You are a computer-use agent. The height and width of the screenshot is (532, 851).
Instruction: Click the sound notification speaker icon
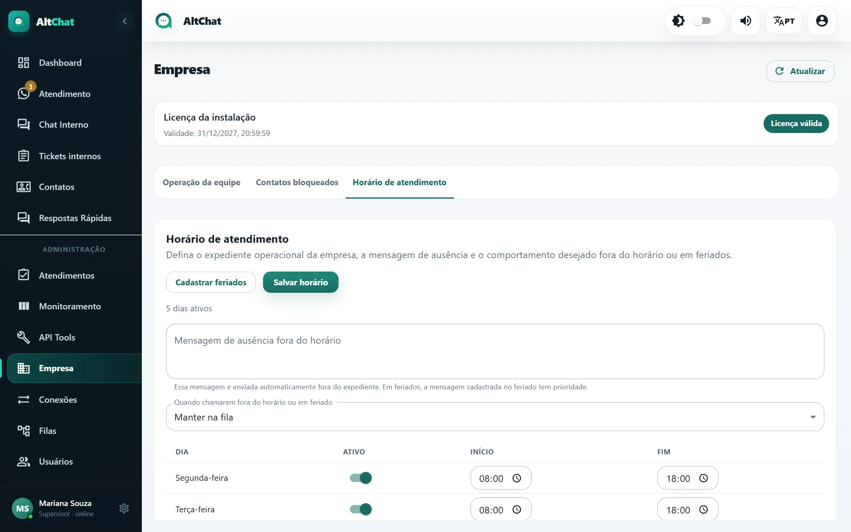coord(745,21)
